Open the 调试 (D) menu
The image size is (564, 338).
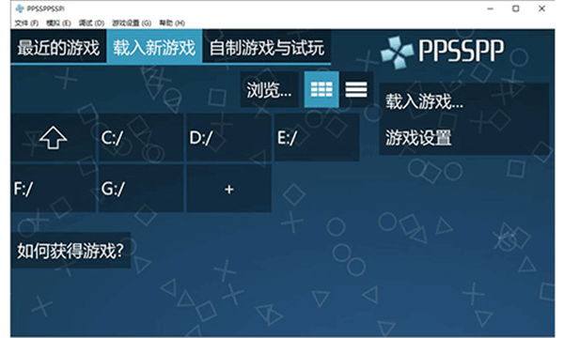pos(91,23)
